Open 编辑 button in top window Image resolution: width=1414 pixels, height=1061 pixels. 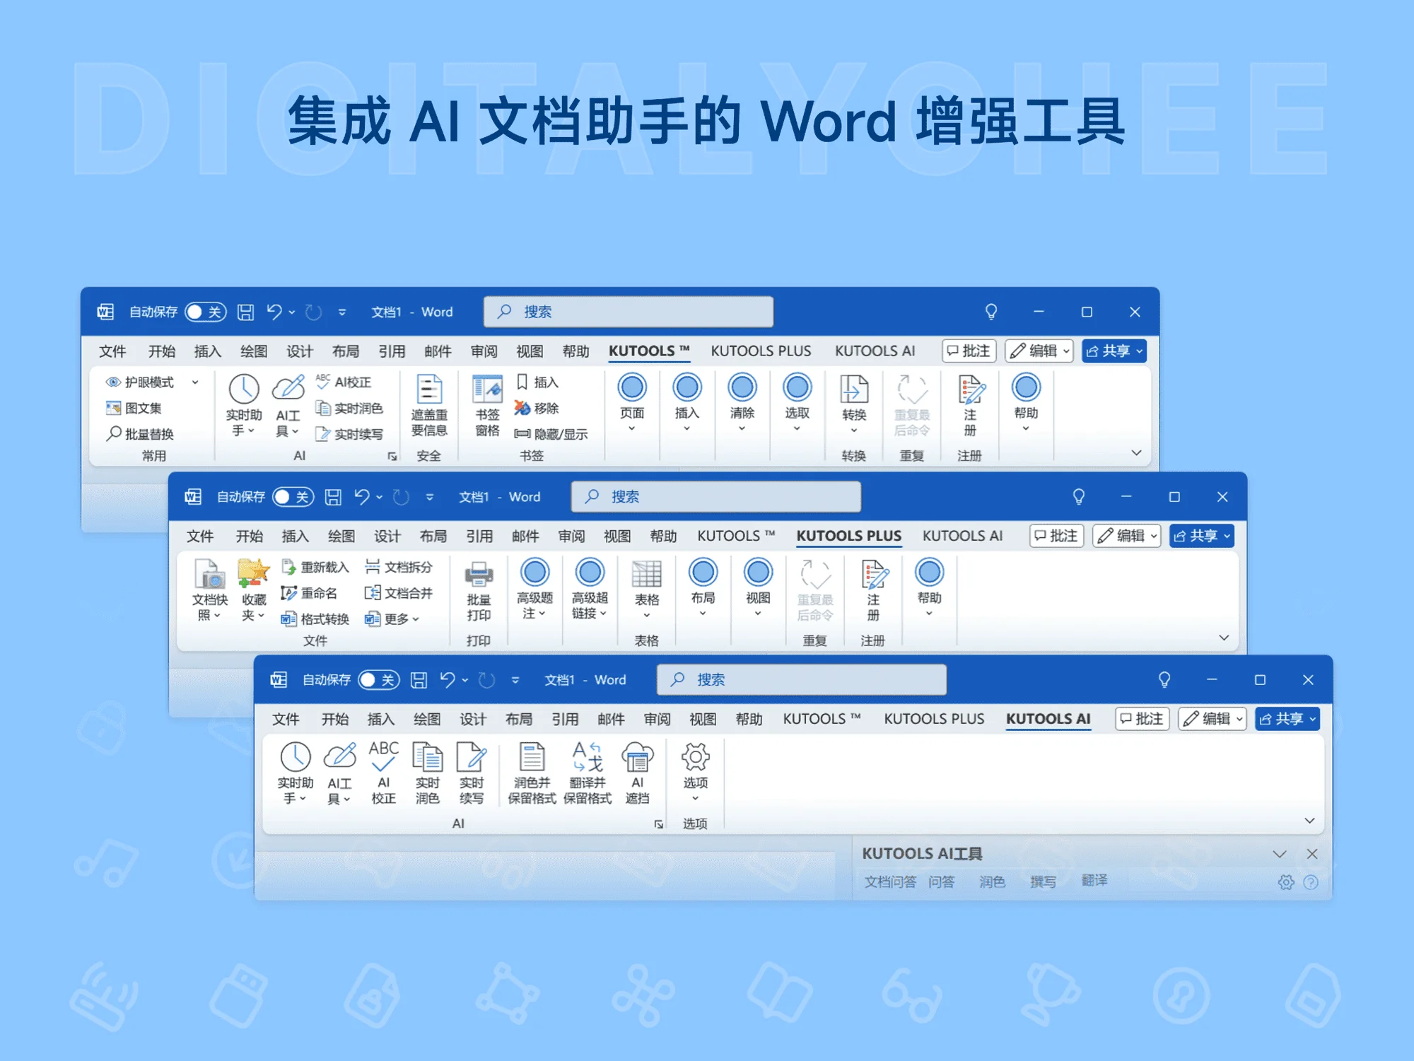[x=1039, y=351]
